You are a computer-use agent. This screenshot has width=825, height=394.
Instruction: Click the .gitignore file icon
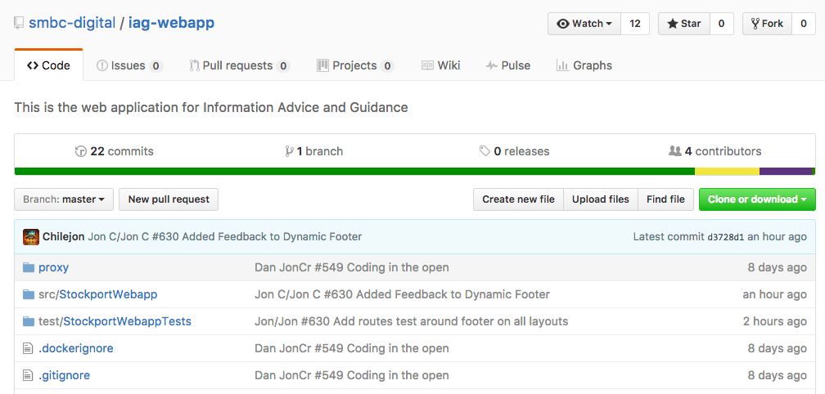pyautogui.click(x=28, y=376)
